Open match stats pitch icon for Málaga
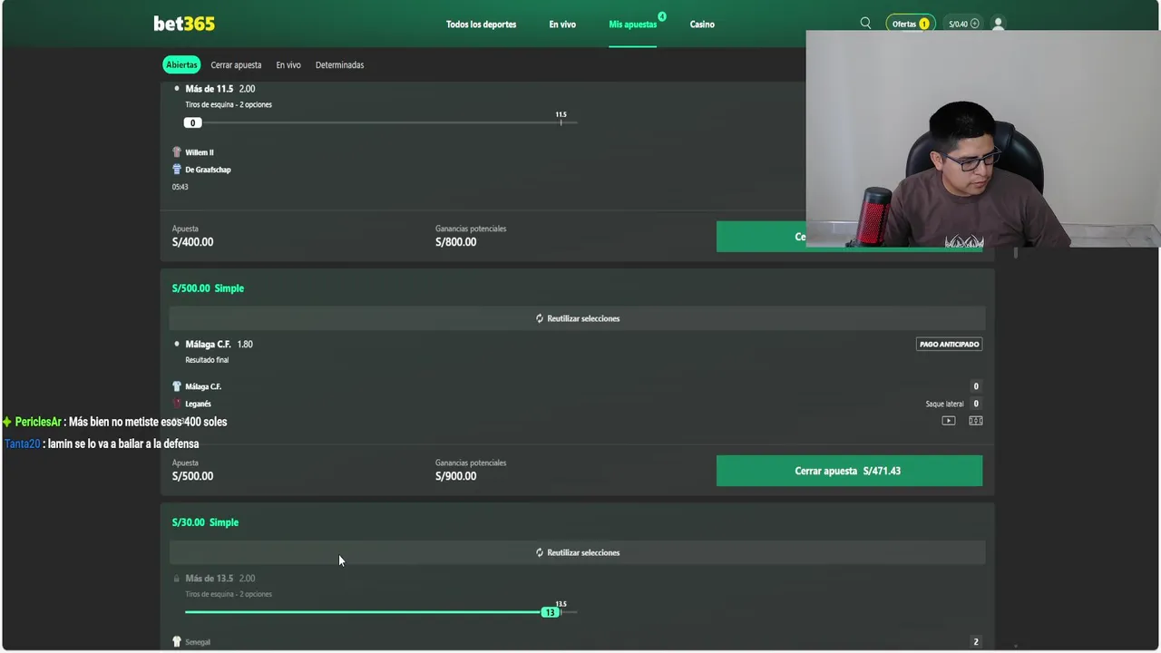The image size is (1161, 653). pos(976,421)
